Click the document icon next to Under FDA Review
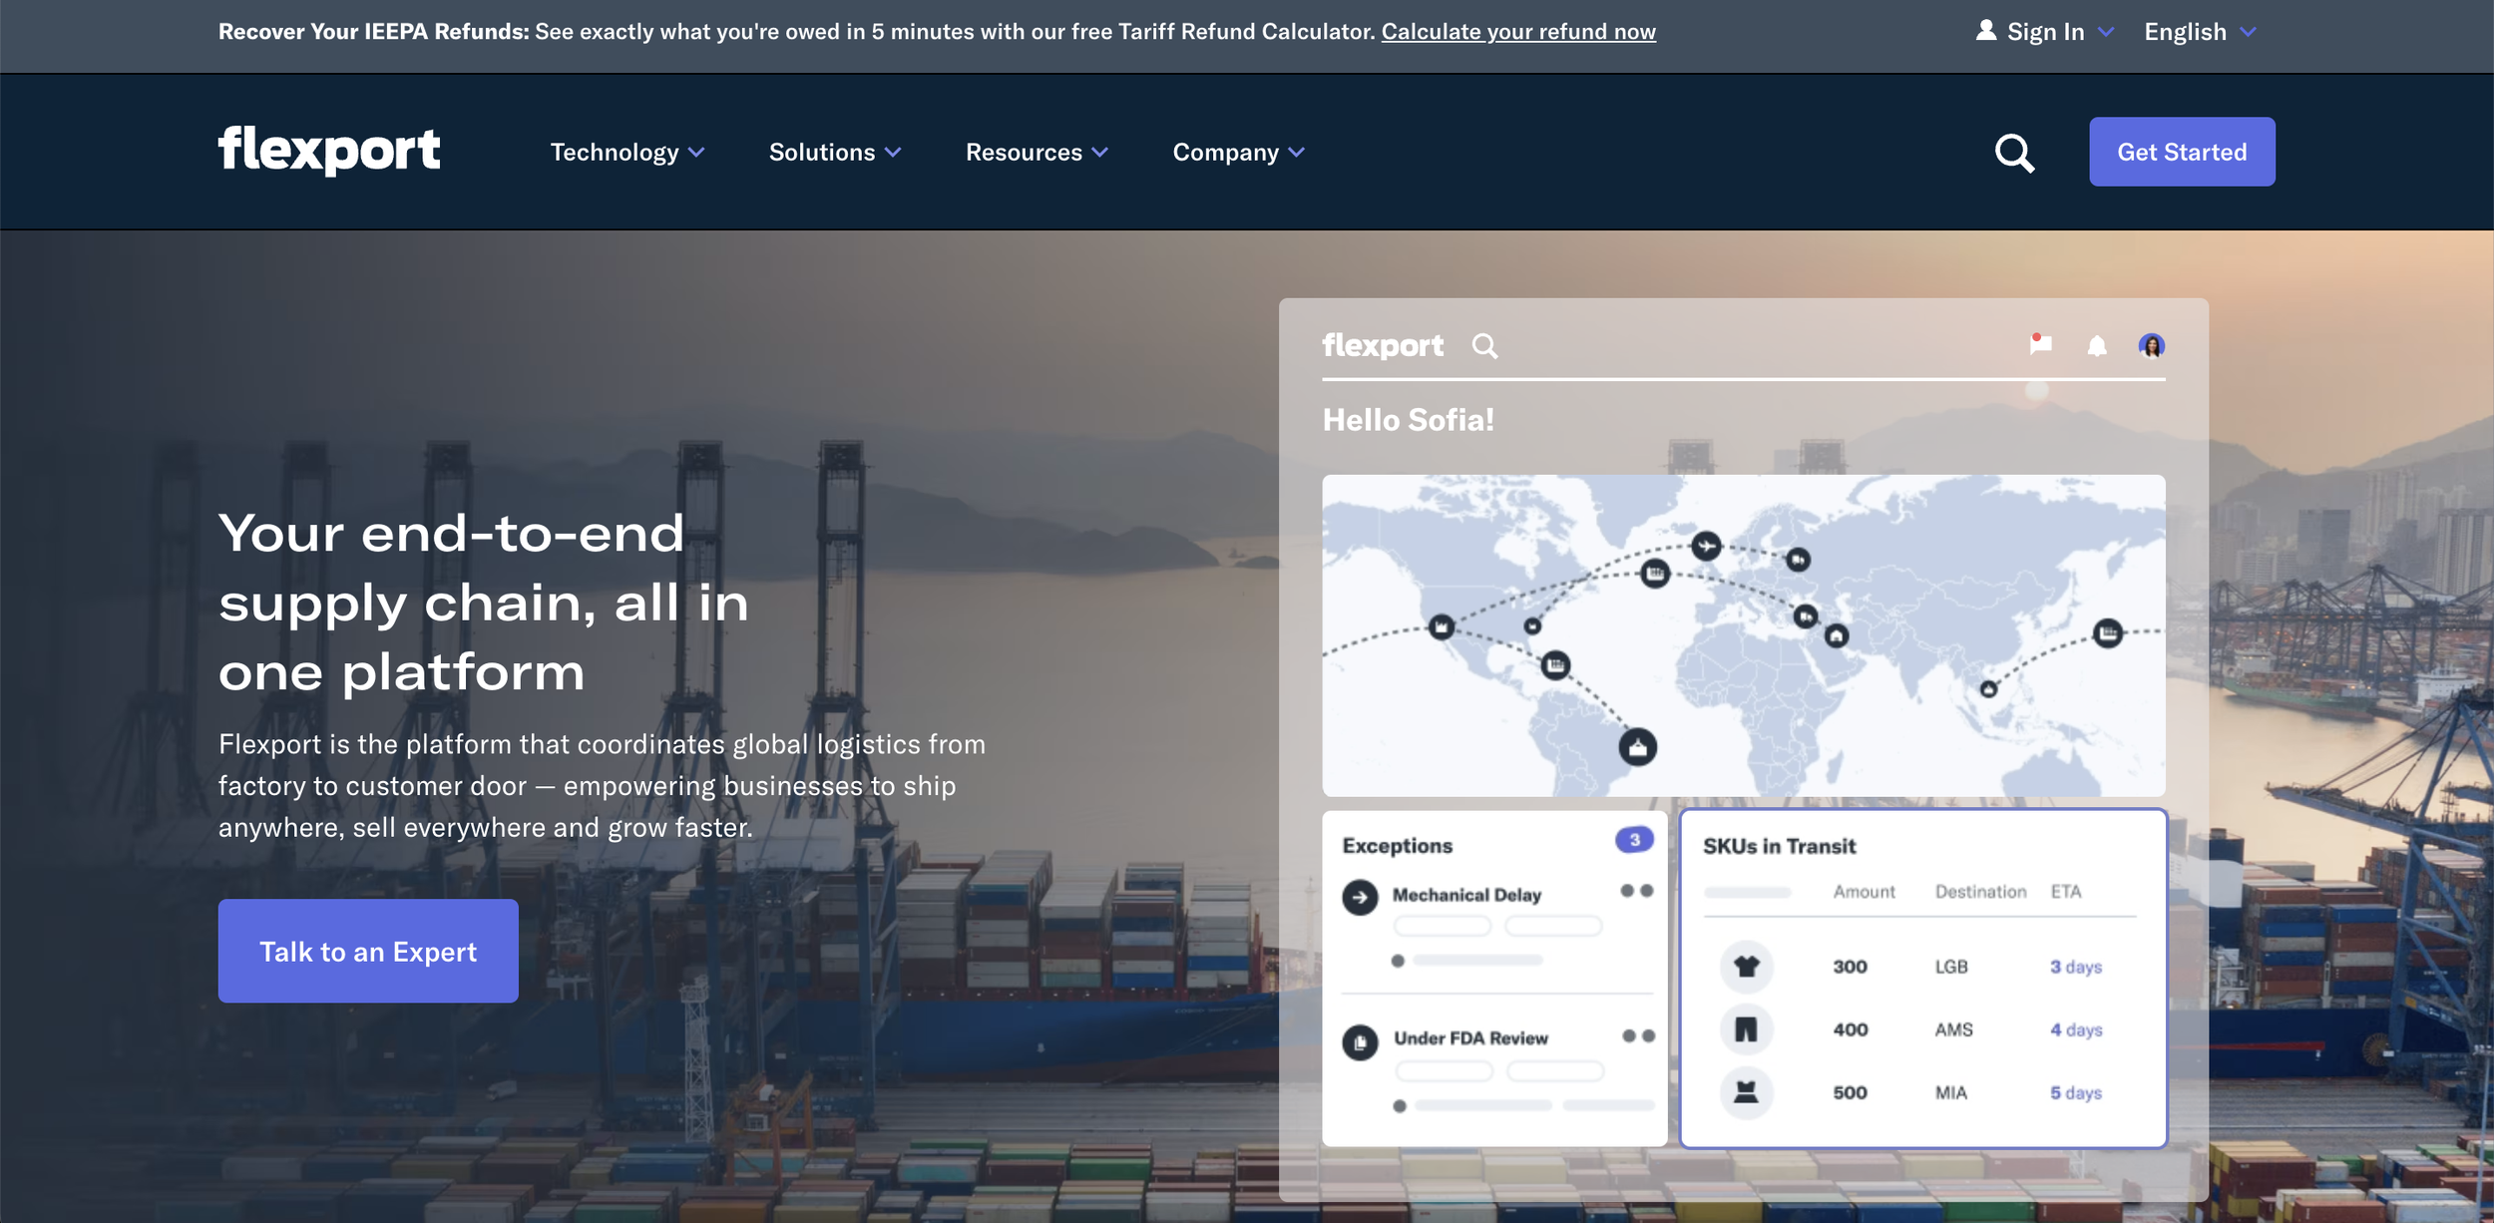The width and height of the screenshot is (2494, 1223). (1360, 1042)
